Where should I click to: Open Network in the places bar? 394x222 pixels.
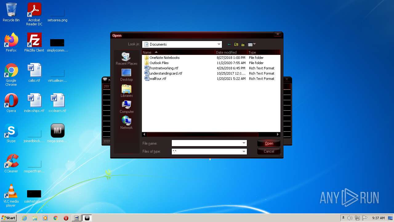[x=127, y=123]
